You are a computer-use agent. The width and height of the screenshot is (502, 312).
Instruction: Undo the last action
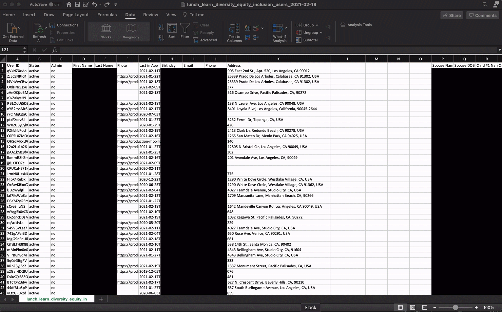tap(95, 4)
